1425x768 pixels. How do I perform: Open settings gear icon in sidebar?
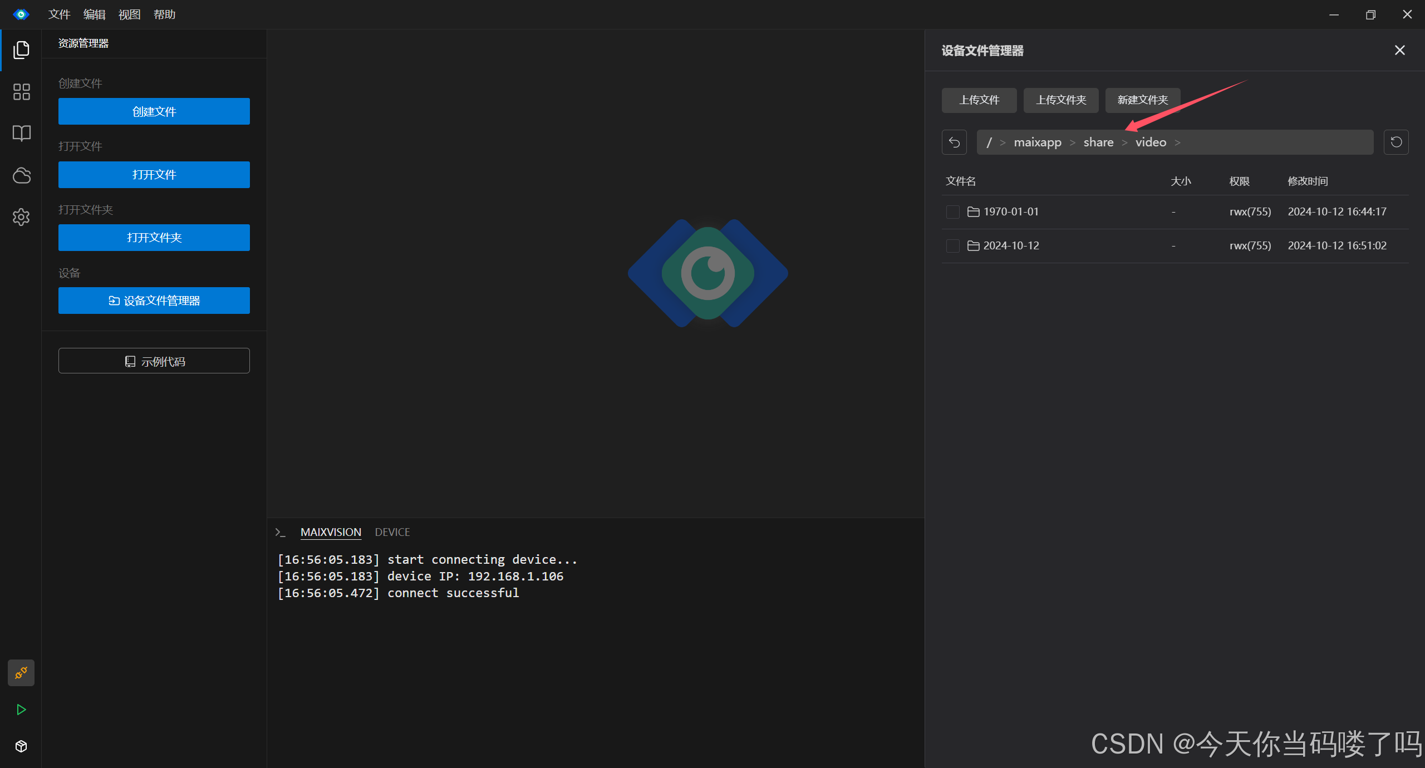(21, 217)
